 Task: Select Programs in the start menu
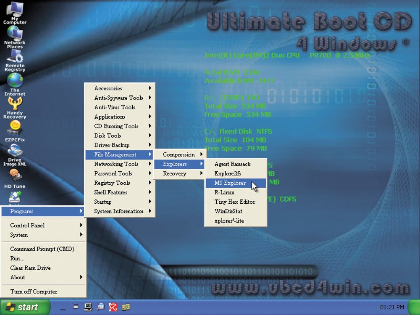pyautogui.click(x=43, y=211)
